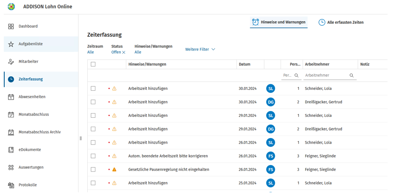Remove the Offen status filter with X
This screenshot has height=194, width=396.
[124, 53]
